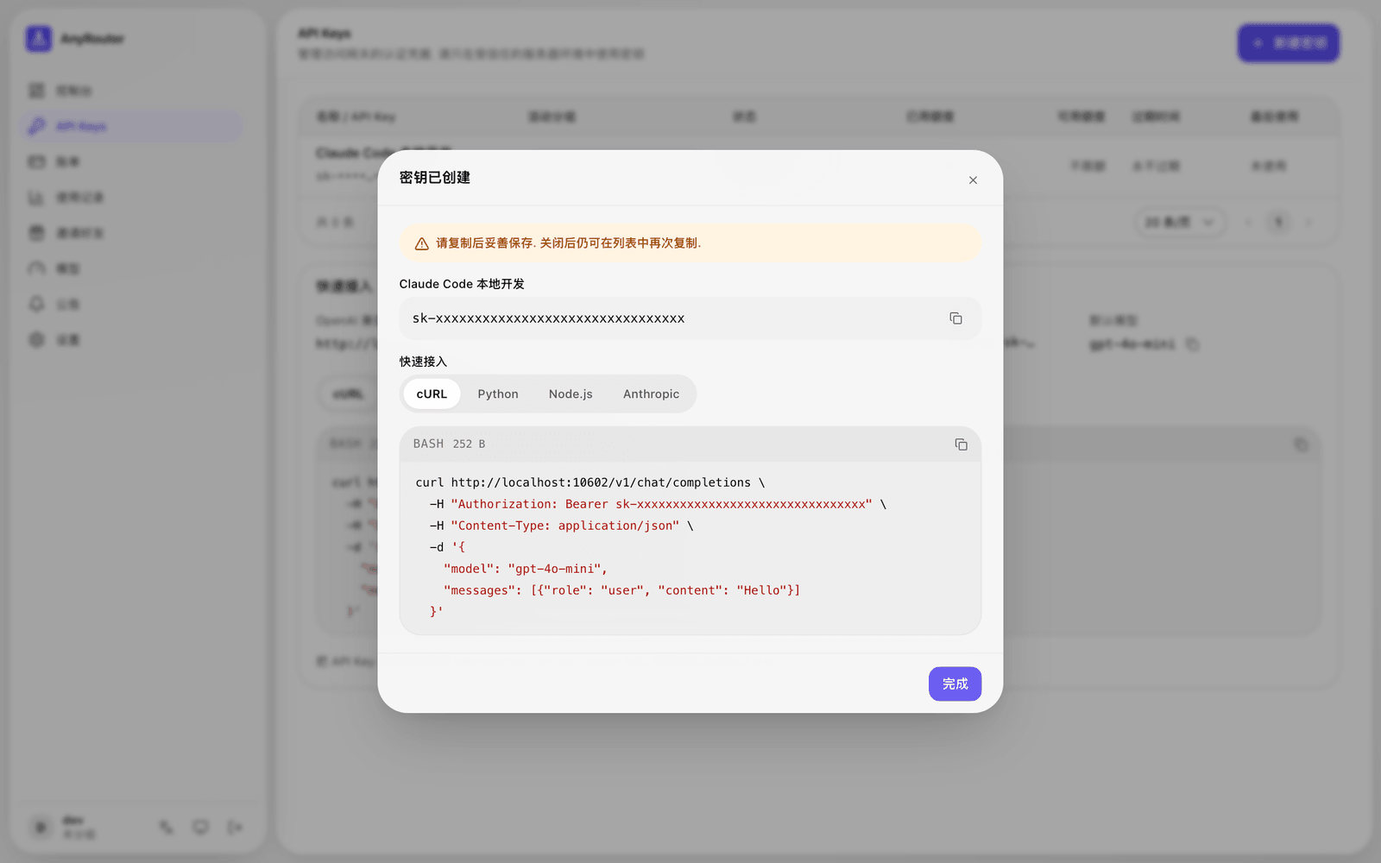Click the gauge icon in the sidebar
1381x863 pixels.
[36, 268]
